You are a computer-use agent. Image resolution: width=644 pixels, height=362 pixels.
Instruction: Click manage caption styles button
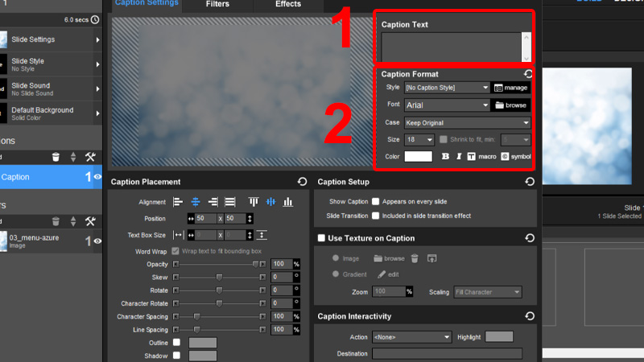511,88
